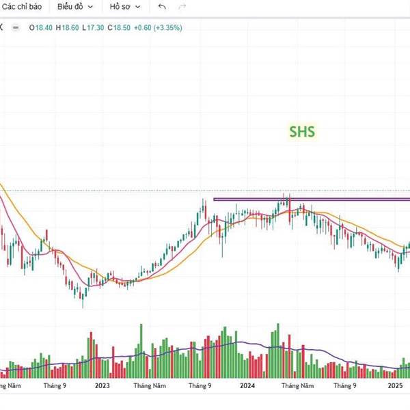
Task: Select the purple horizontal resistance line
Action: (312, 200)
